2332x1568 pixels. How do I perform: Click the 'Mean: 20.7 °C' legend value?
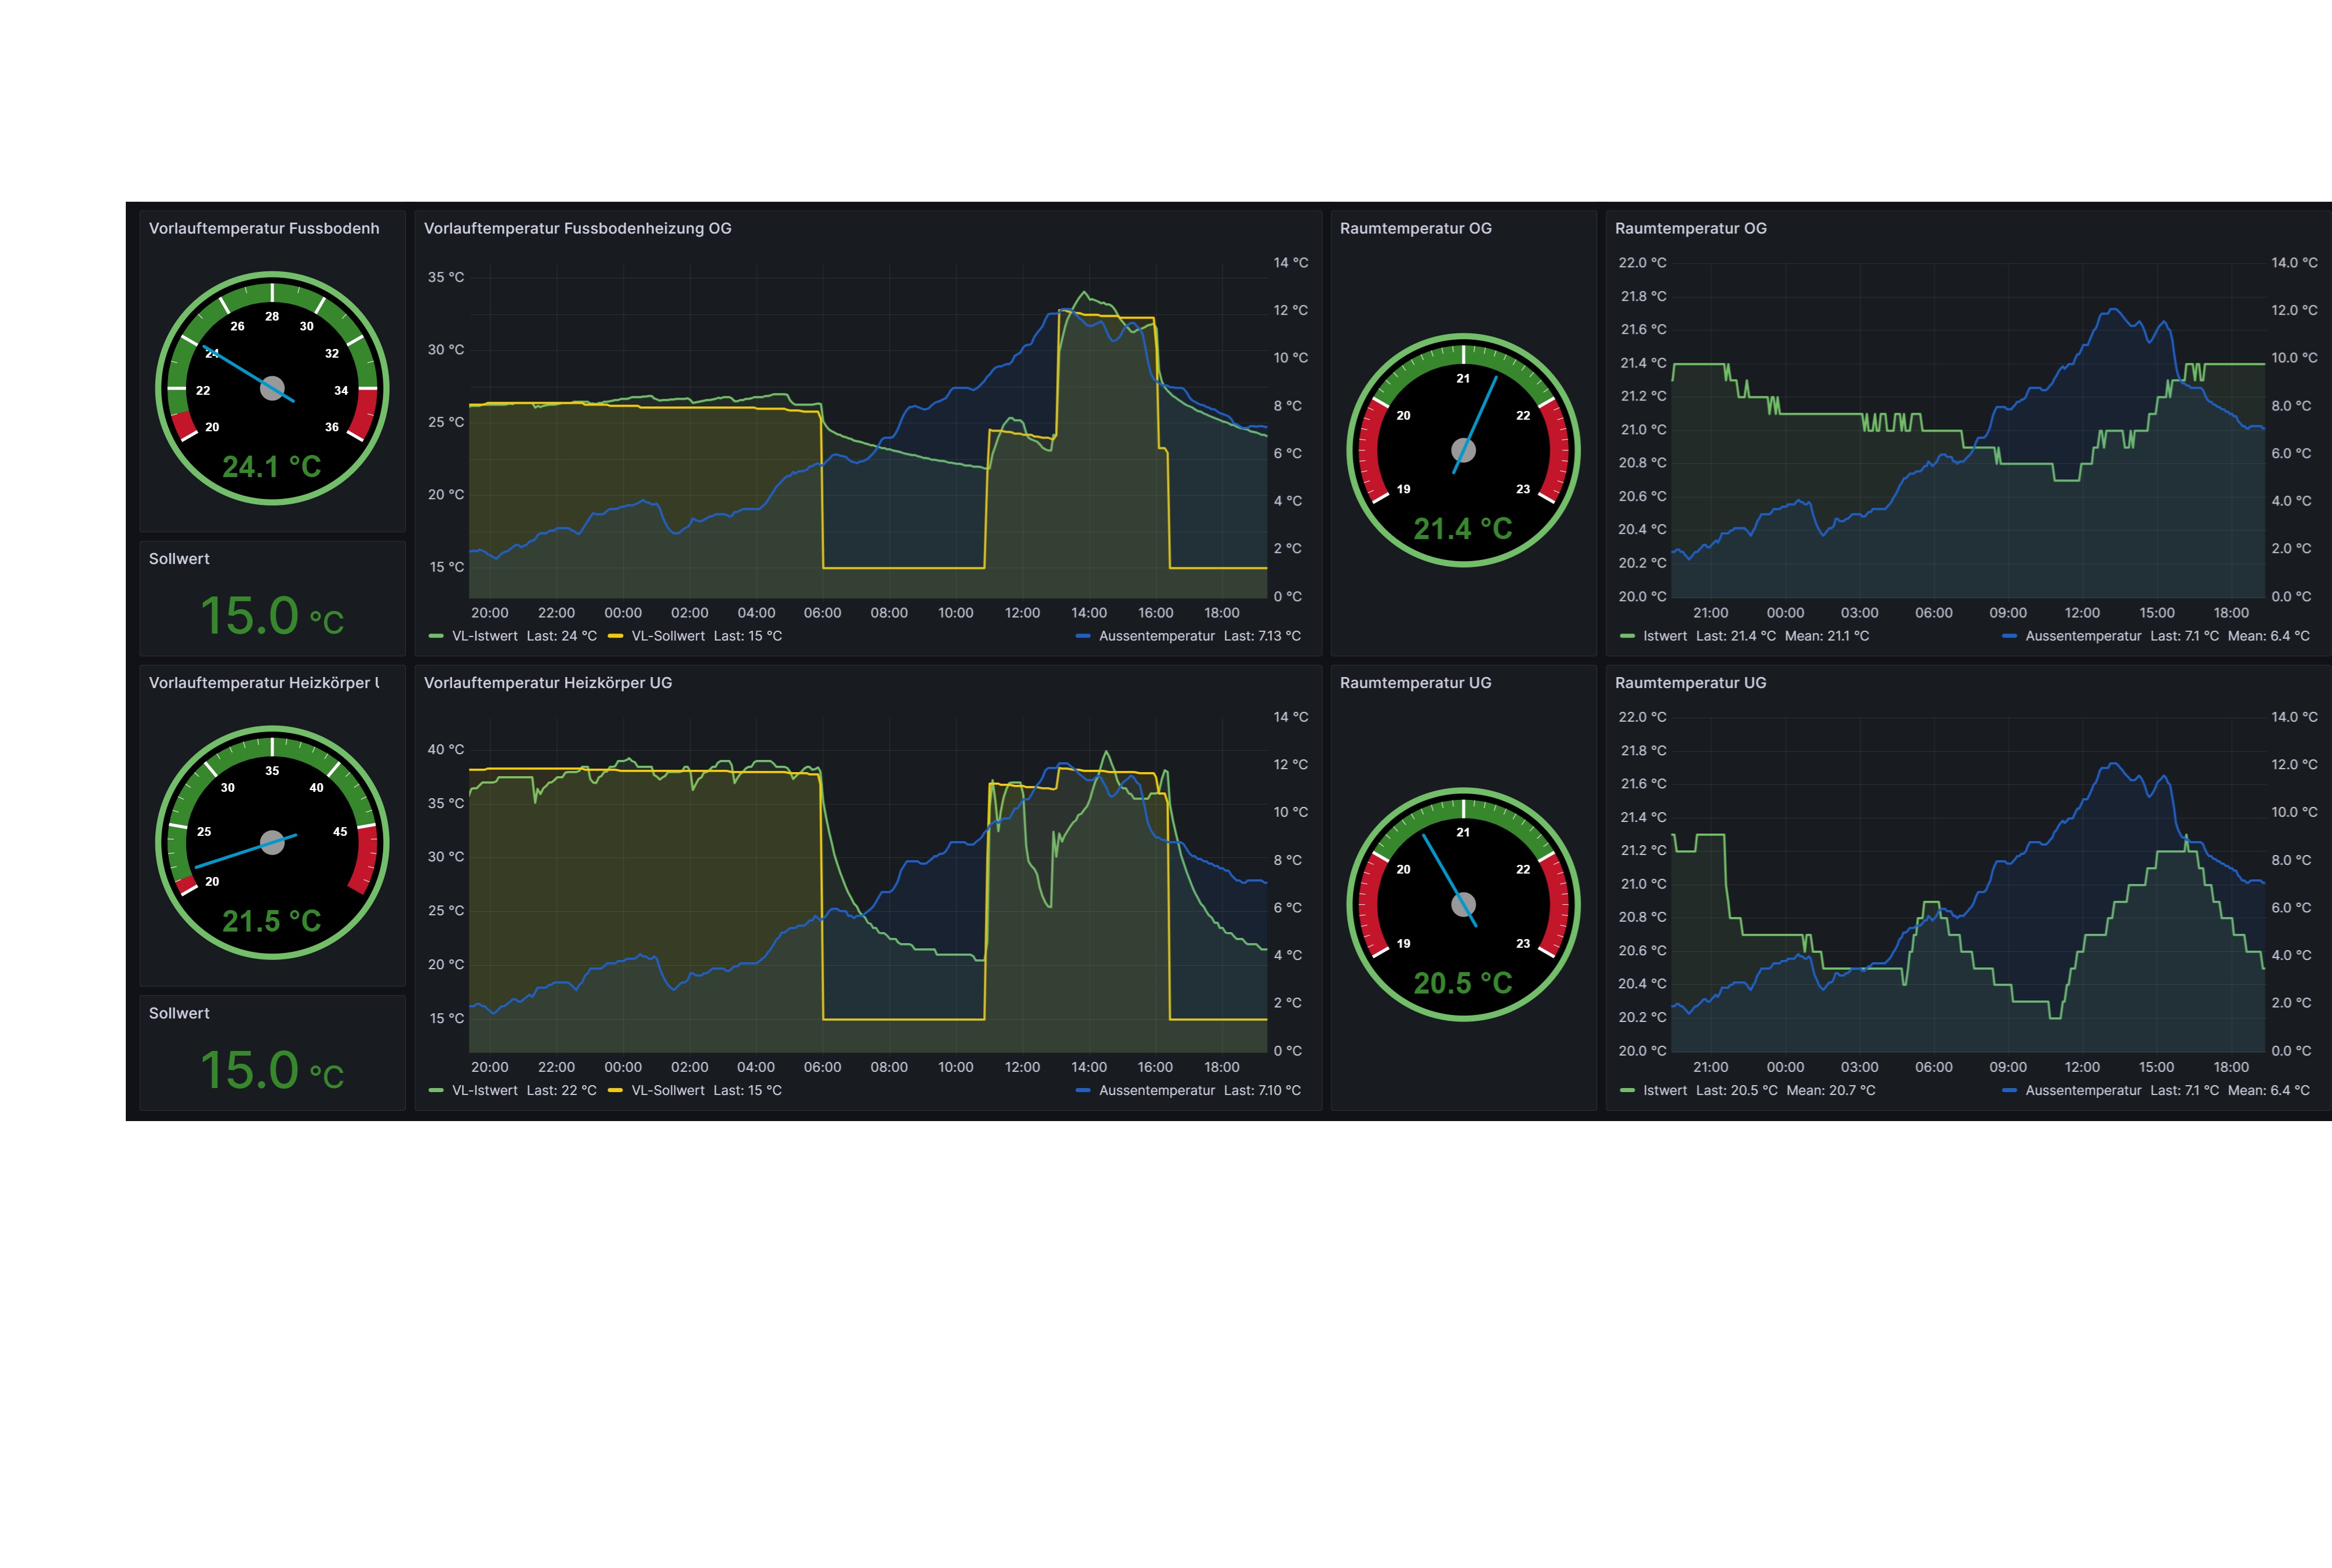[1831, 1090]
